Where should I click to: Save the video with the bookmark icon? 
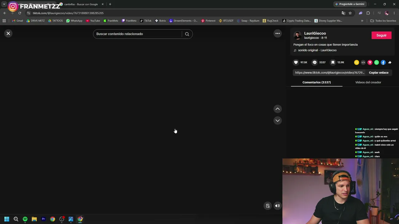(333, 63)
